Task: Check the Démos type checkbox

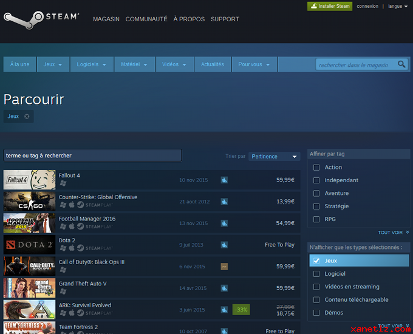Action: click(316, 313)
